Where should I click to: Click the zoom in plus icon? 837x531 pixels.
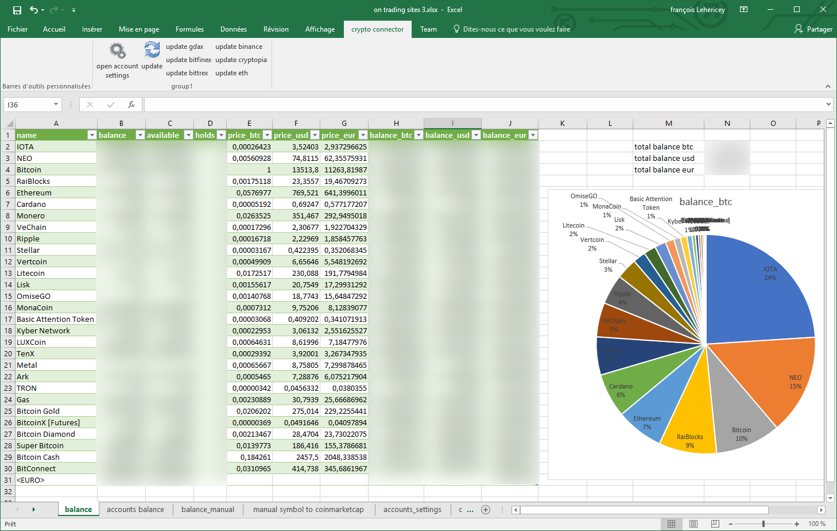pyautogui.click(x=797, y=524)
